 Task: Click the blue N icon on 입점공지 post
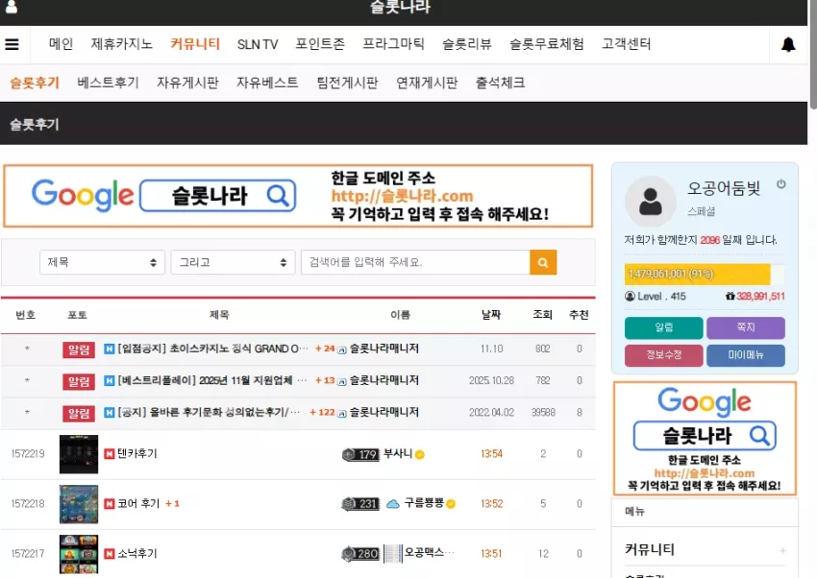click(x=109, y=349)
